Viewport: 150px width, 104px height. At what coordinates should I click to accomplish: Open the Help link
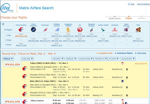coord(132,4)
